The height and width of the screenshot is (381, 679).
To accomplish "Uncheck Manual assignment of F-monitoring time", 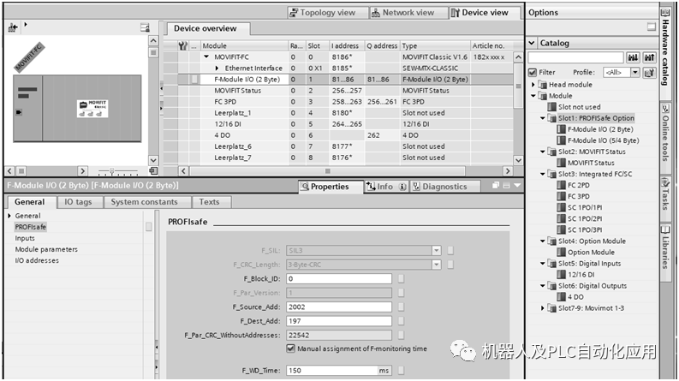I will tap(290, 348).
